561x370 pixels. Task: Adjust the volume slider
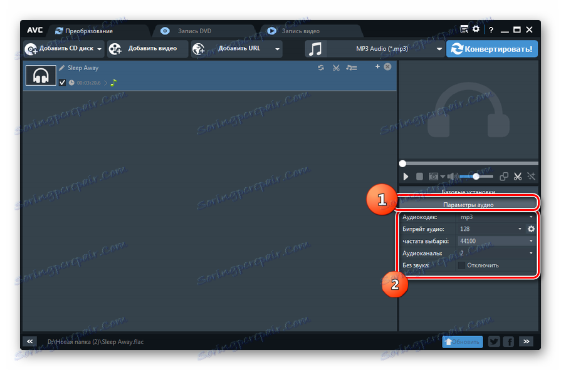pos(476,177)
